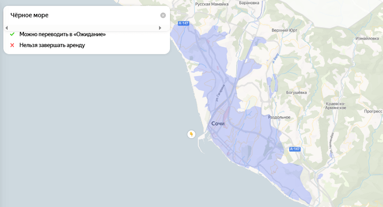The width and height of the screenshot is (383, 207).
Task: Click the yellow lightning marker in the sea
Action: (x=191, y=134)
